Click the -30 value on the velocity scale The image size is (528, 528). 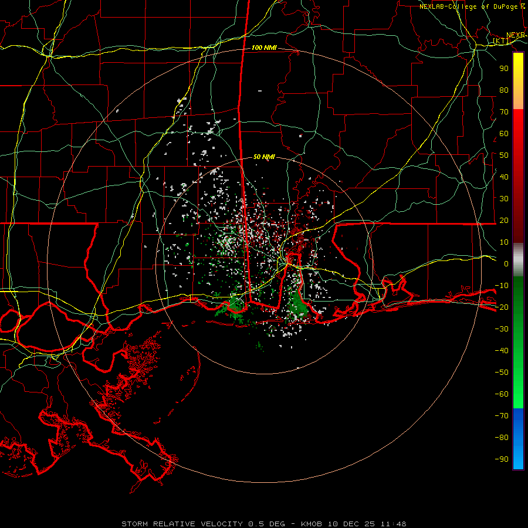[502, 329]
